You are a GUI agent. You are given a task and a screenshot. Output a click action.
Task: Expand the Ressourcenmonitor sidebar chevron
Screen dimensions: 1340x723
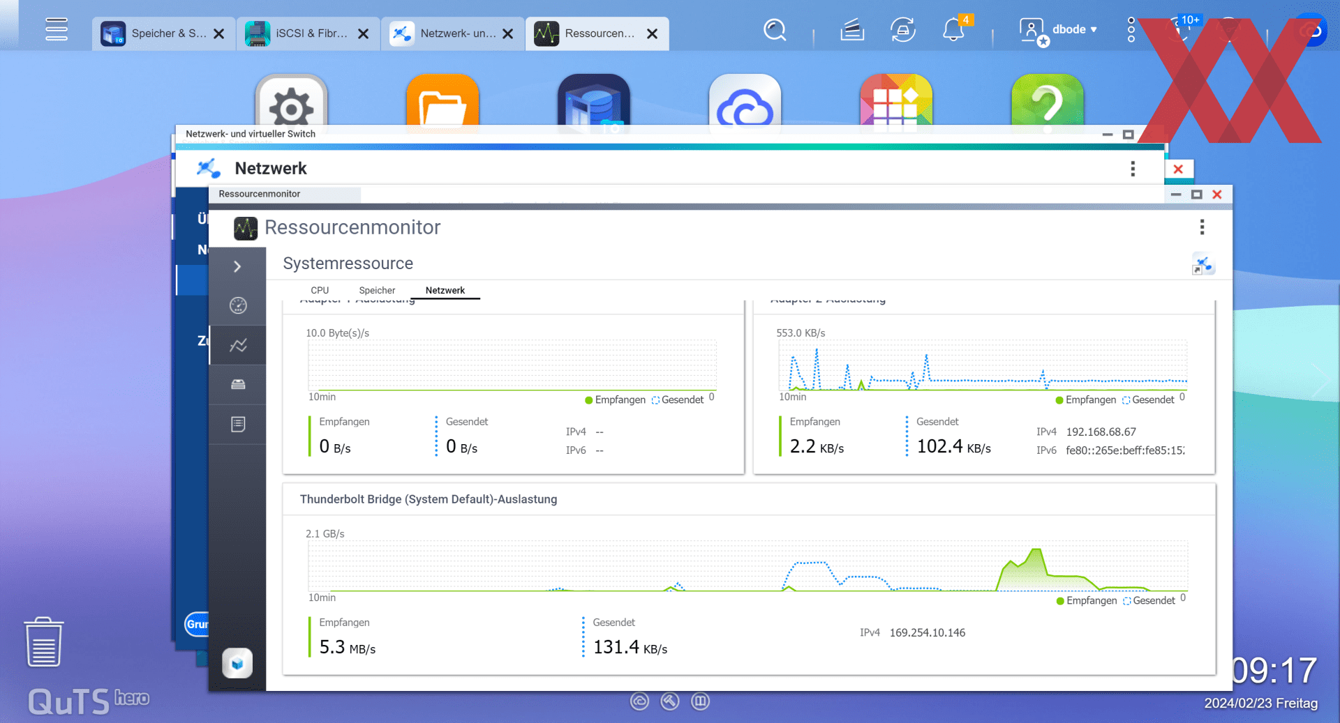tap(237, 266)
